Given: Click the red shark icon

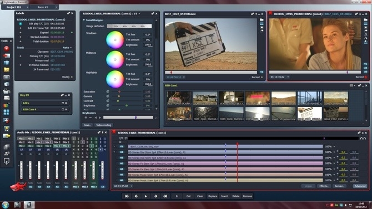Looking at the screenshot, I should 18,186.
